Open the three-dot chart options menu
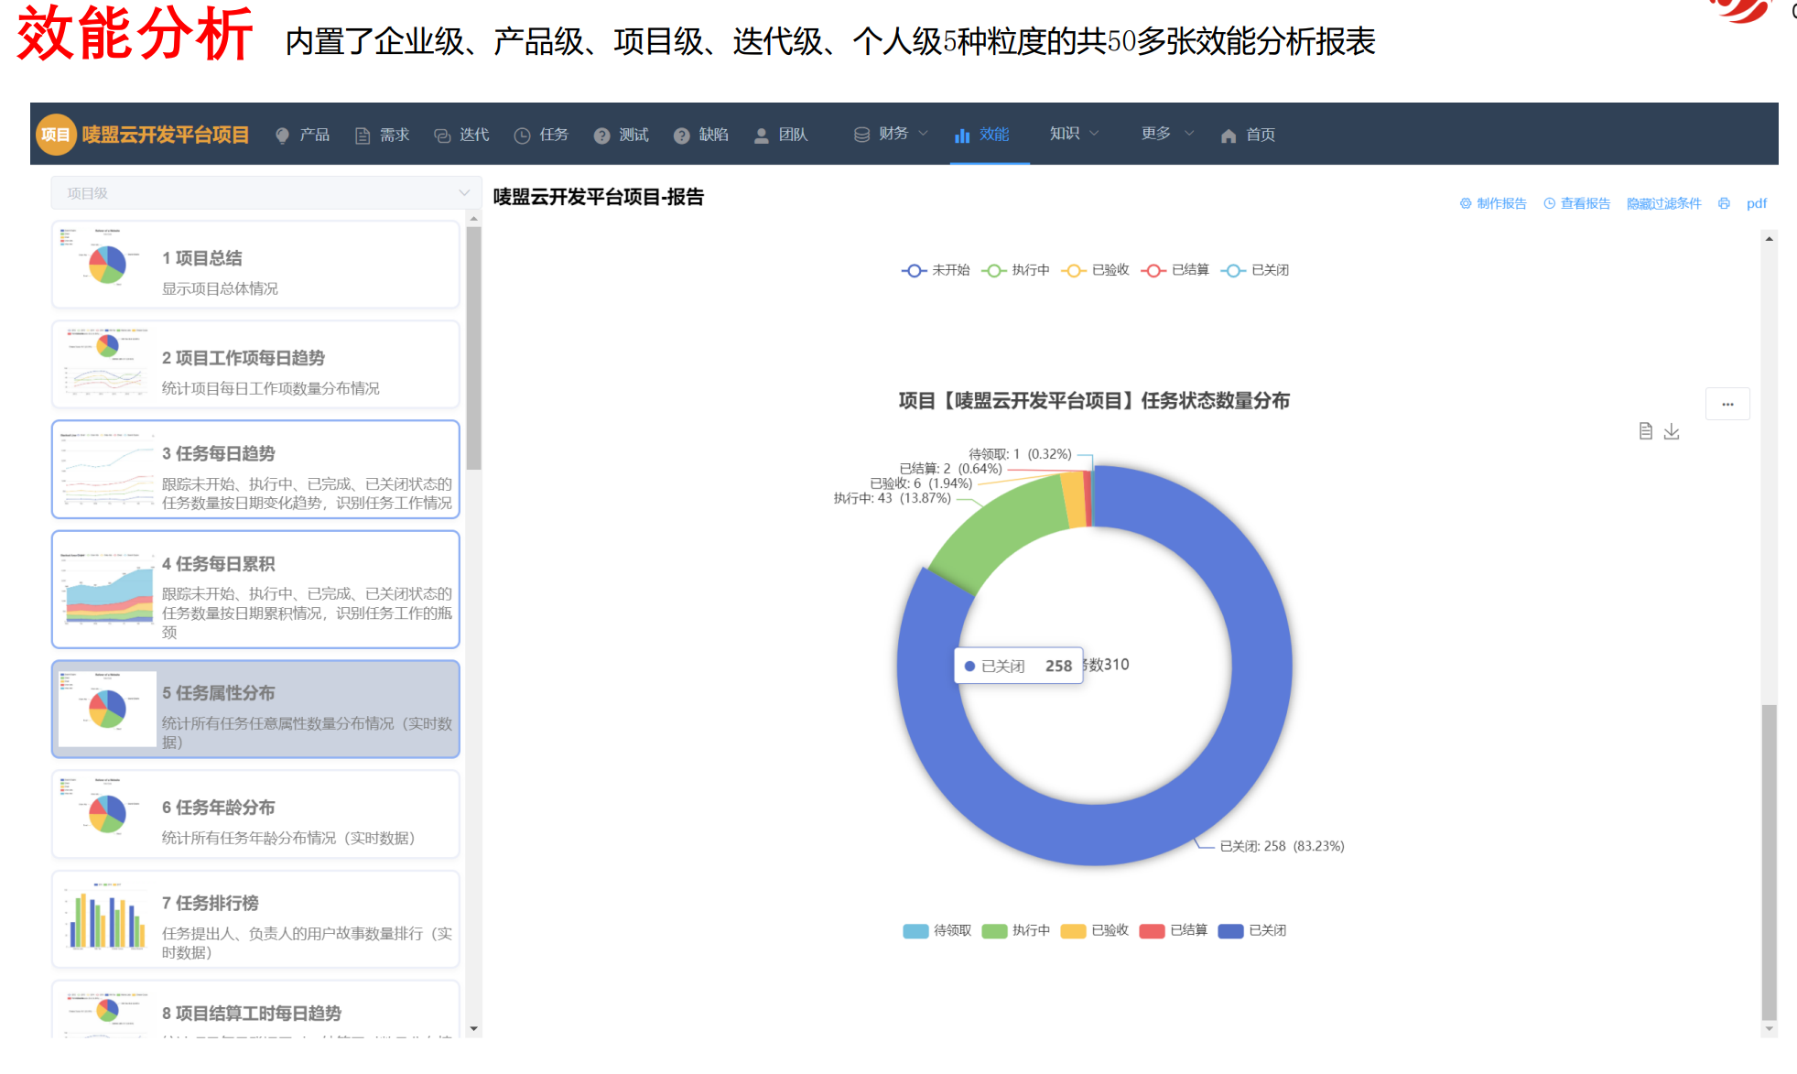 click(1727, 404)
